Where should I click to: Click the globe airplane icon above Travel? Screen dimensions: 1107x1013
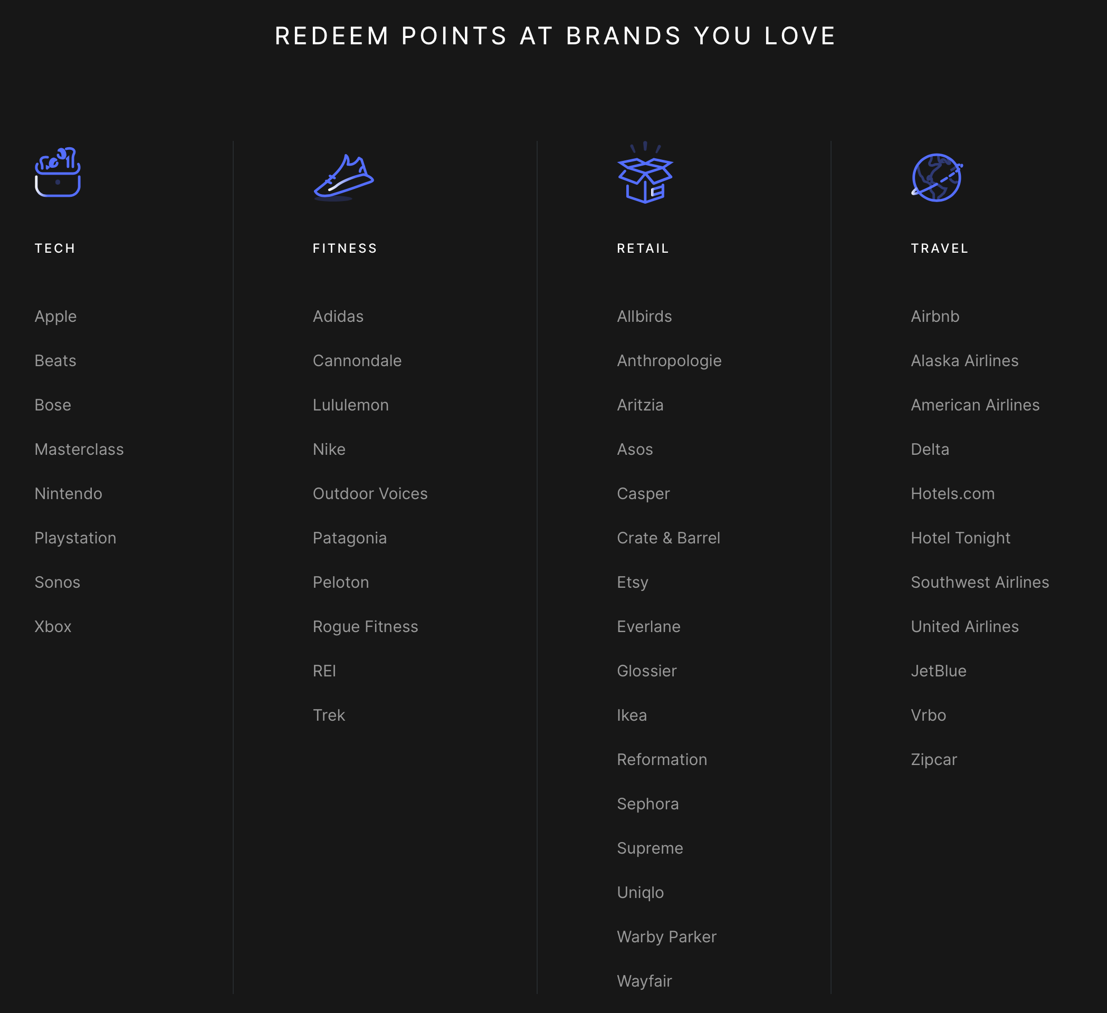(937, 177)
